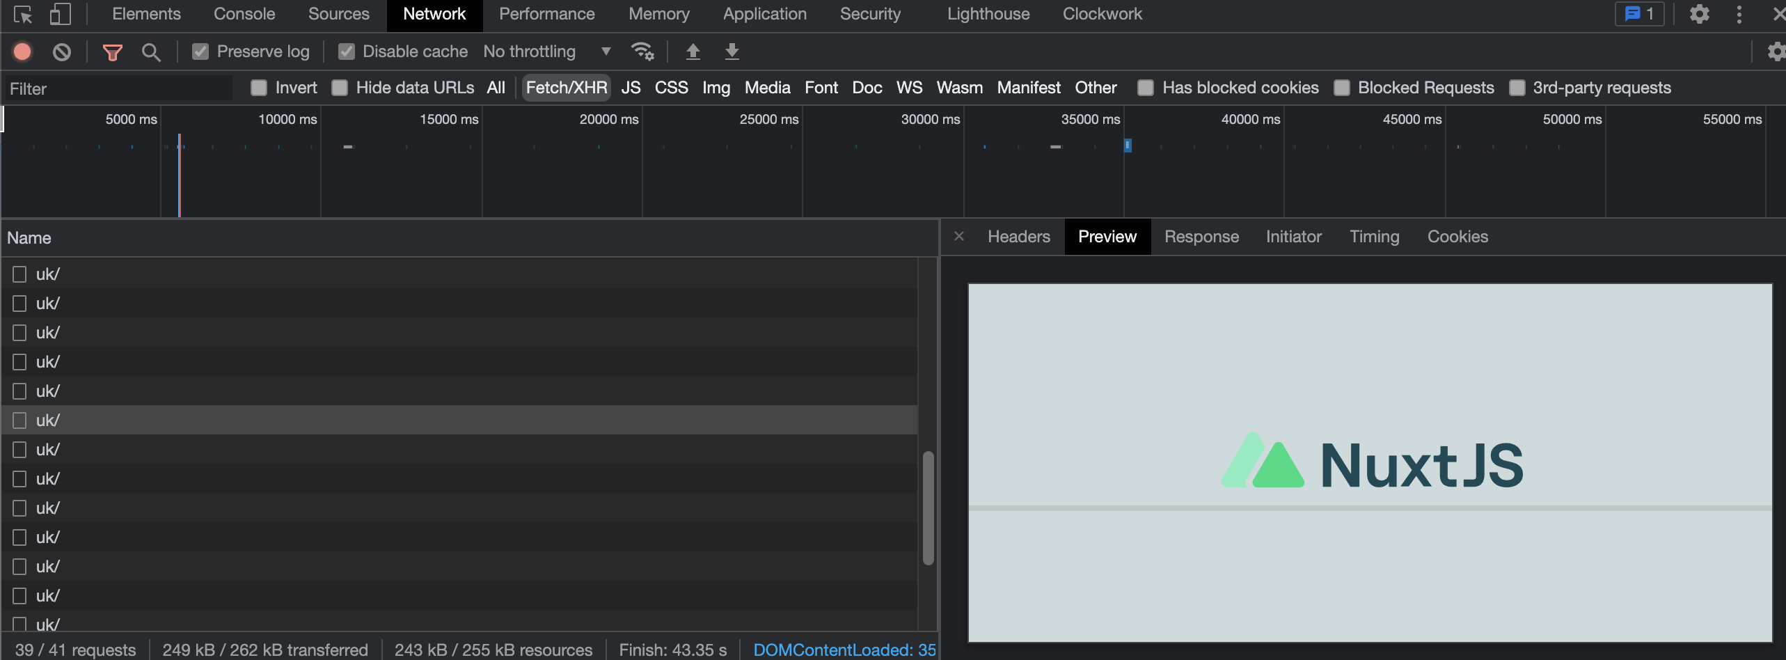The height and width of the screenshot is (660, 1786).
Task: Open the Headers detail tab
Action: (1019, 237)
